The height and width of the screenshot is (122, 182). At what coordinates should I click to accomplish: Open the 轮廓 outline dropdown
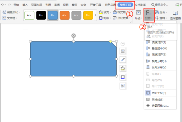(105, 18)
